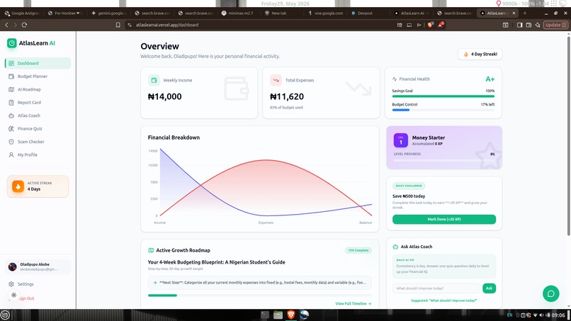Focus the 'What should I improve today?' input
Image resolution: width=571 pixels, height=321 pixels.
[436, 288]
